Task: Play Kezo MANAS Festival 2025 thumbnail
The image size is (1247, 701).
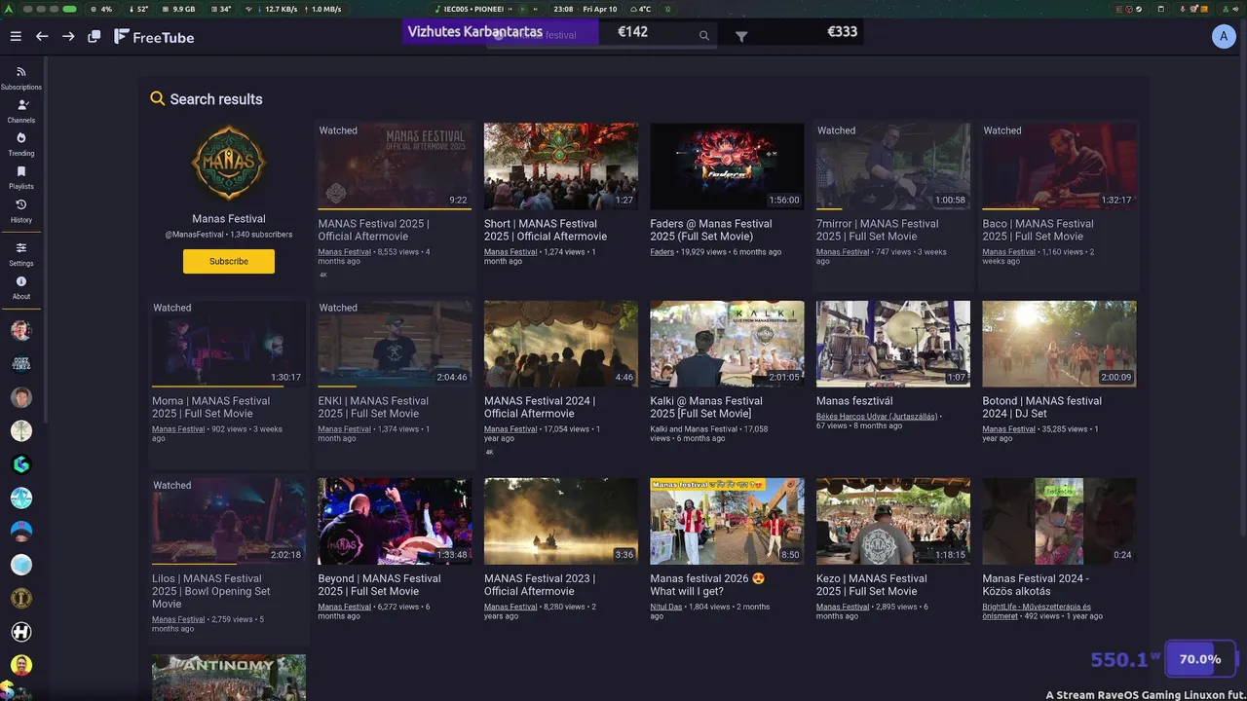Action: [x=893, y=521]
